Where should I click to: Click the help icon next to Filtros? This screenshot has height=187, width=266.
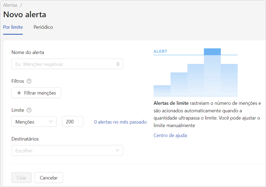[x=29, y=81]
